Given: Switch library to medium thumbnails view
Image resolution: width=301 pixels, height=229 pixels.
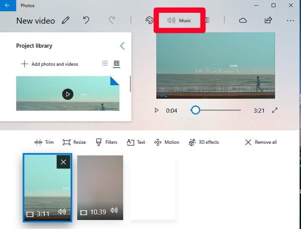Looking at the screenshot, I should (105, 63).
